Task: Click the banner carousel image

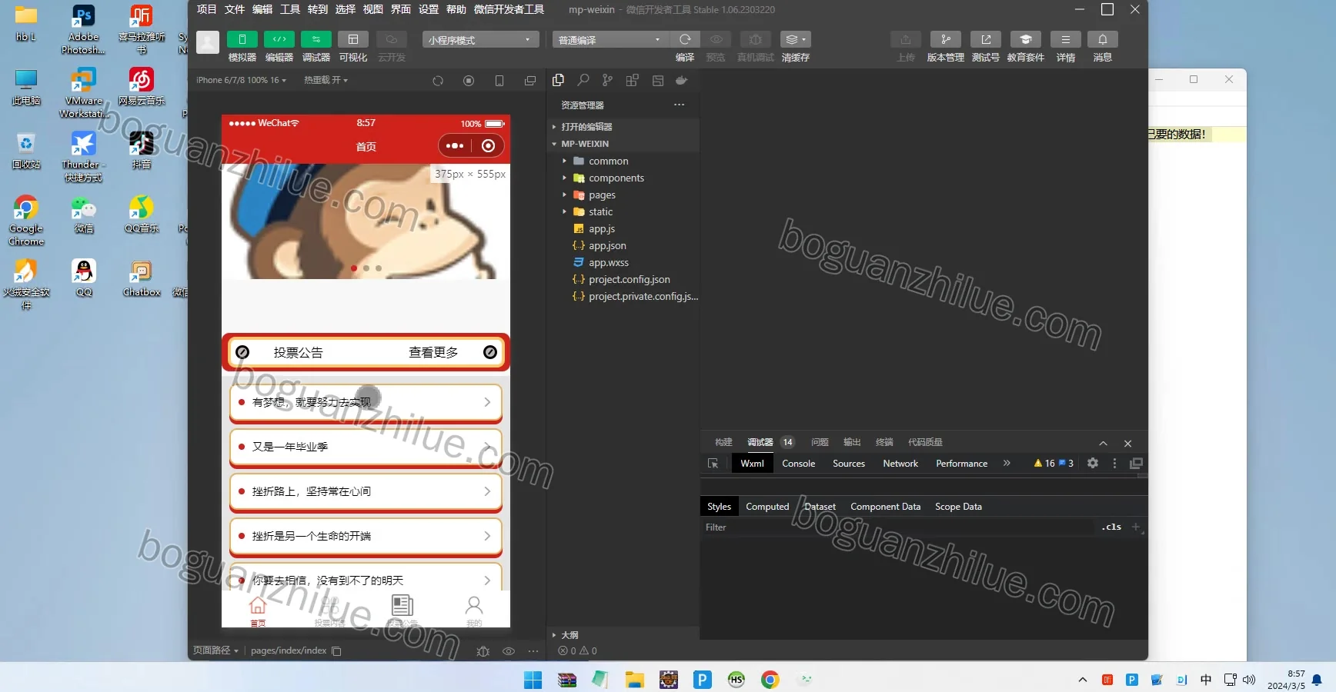Action: point(366,221)
